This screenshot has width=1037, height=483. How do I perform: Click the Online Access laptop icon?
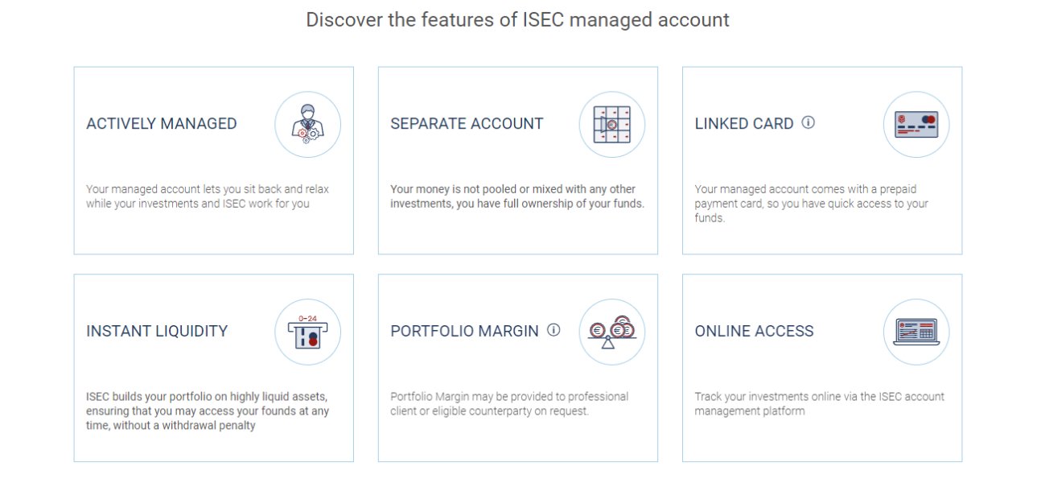[916, 332]
